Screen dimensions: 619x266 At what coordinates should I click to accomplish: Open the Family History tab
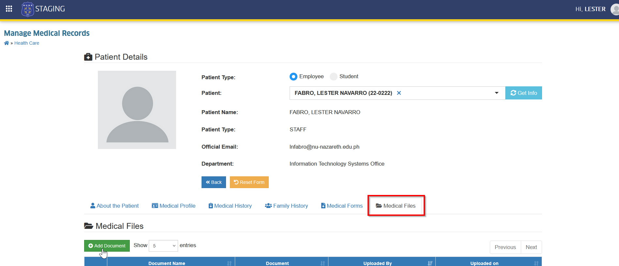tap(286, 206)
